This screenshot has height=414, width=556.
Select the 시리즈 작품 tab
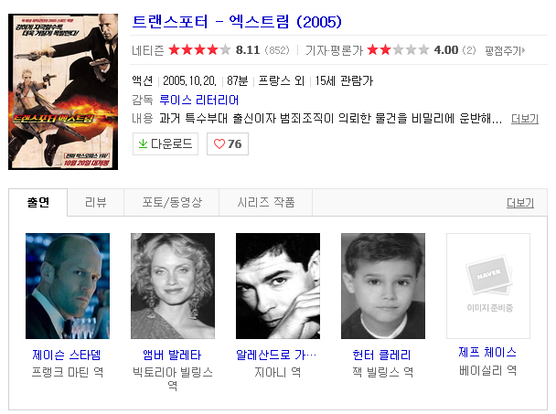(266, 202)
